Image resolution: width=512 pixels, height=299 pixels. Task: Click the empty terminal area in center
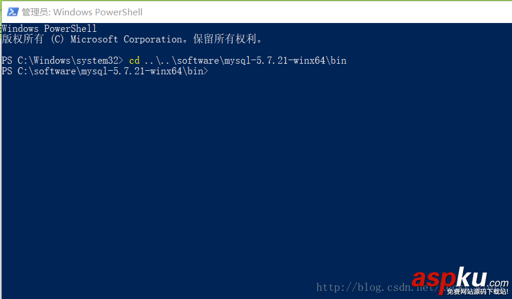tap(256, 177)
